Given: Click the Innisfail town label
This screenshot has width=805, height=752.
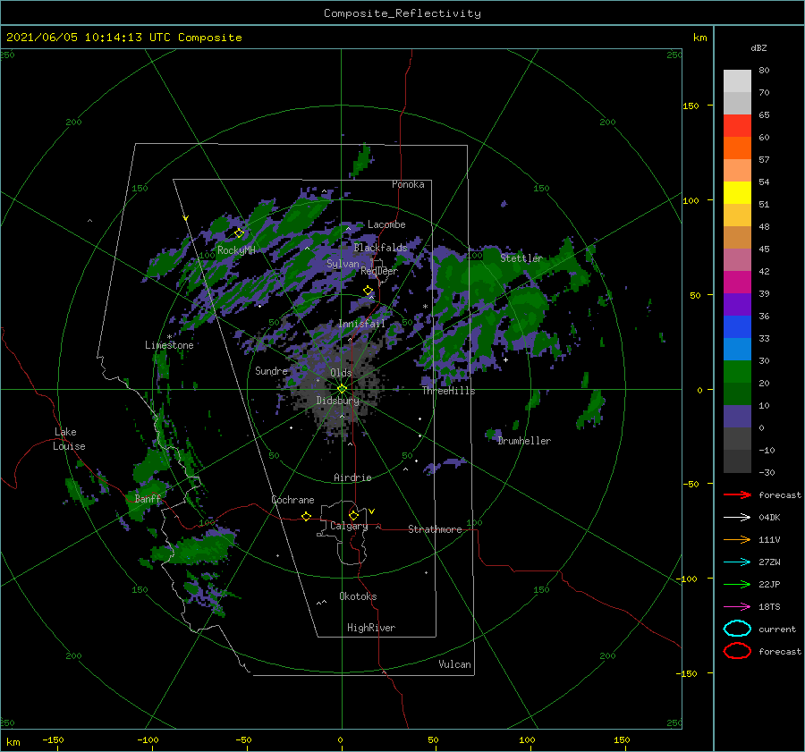Looking at the screenshot, I should click(361, 324).
